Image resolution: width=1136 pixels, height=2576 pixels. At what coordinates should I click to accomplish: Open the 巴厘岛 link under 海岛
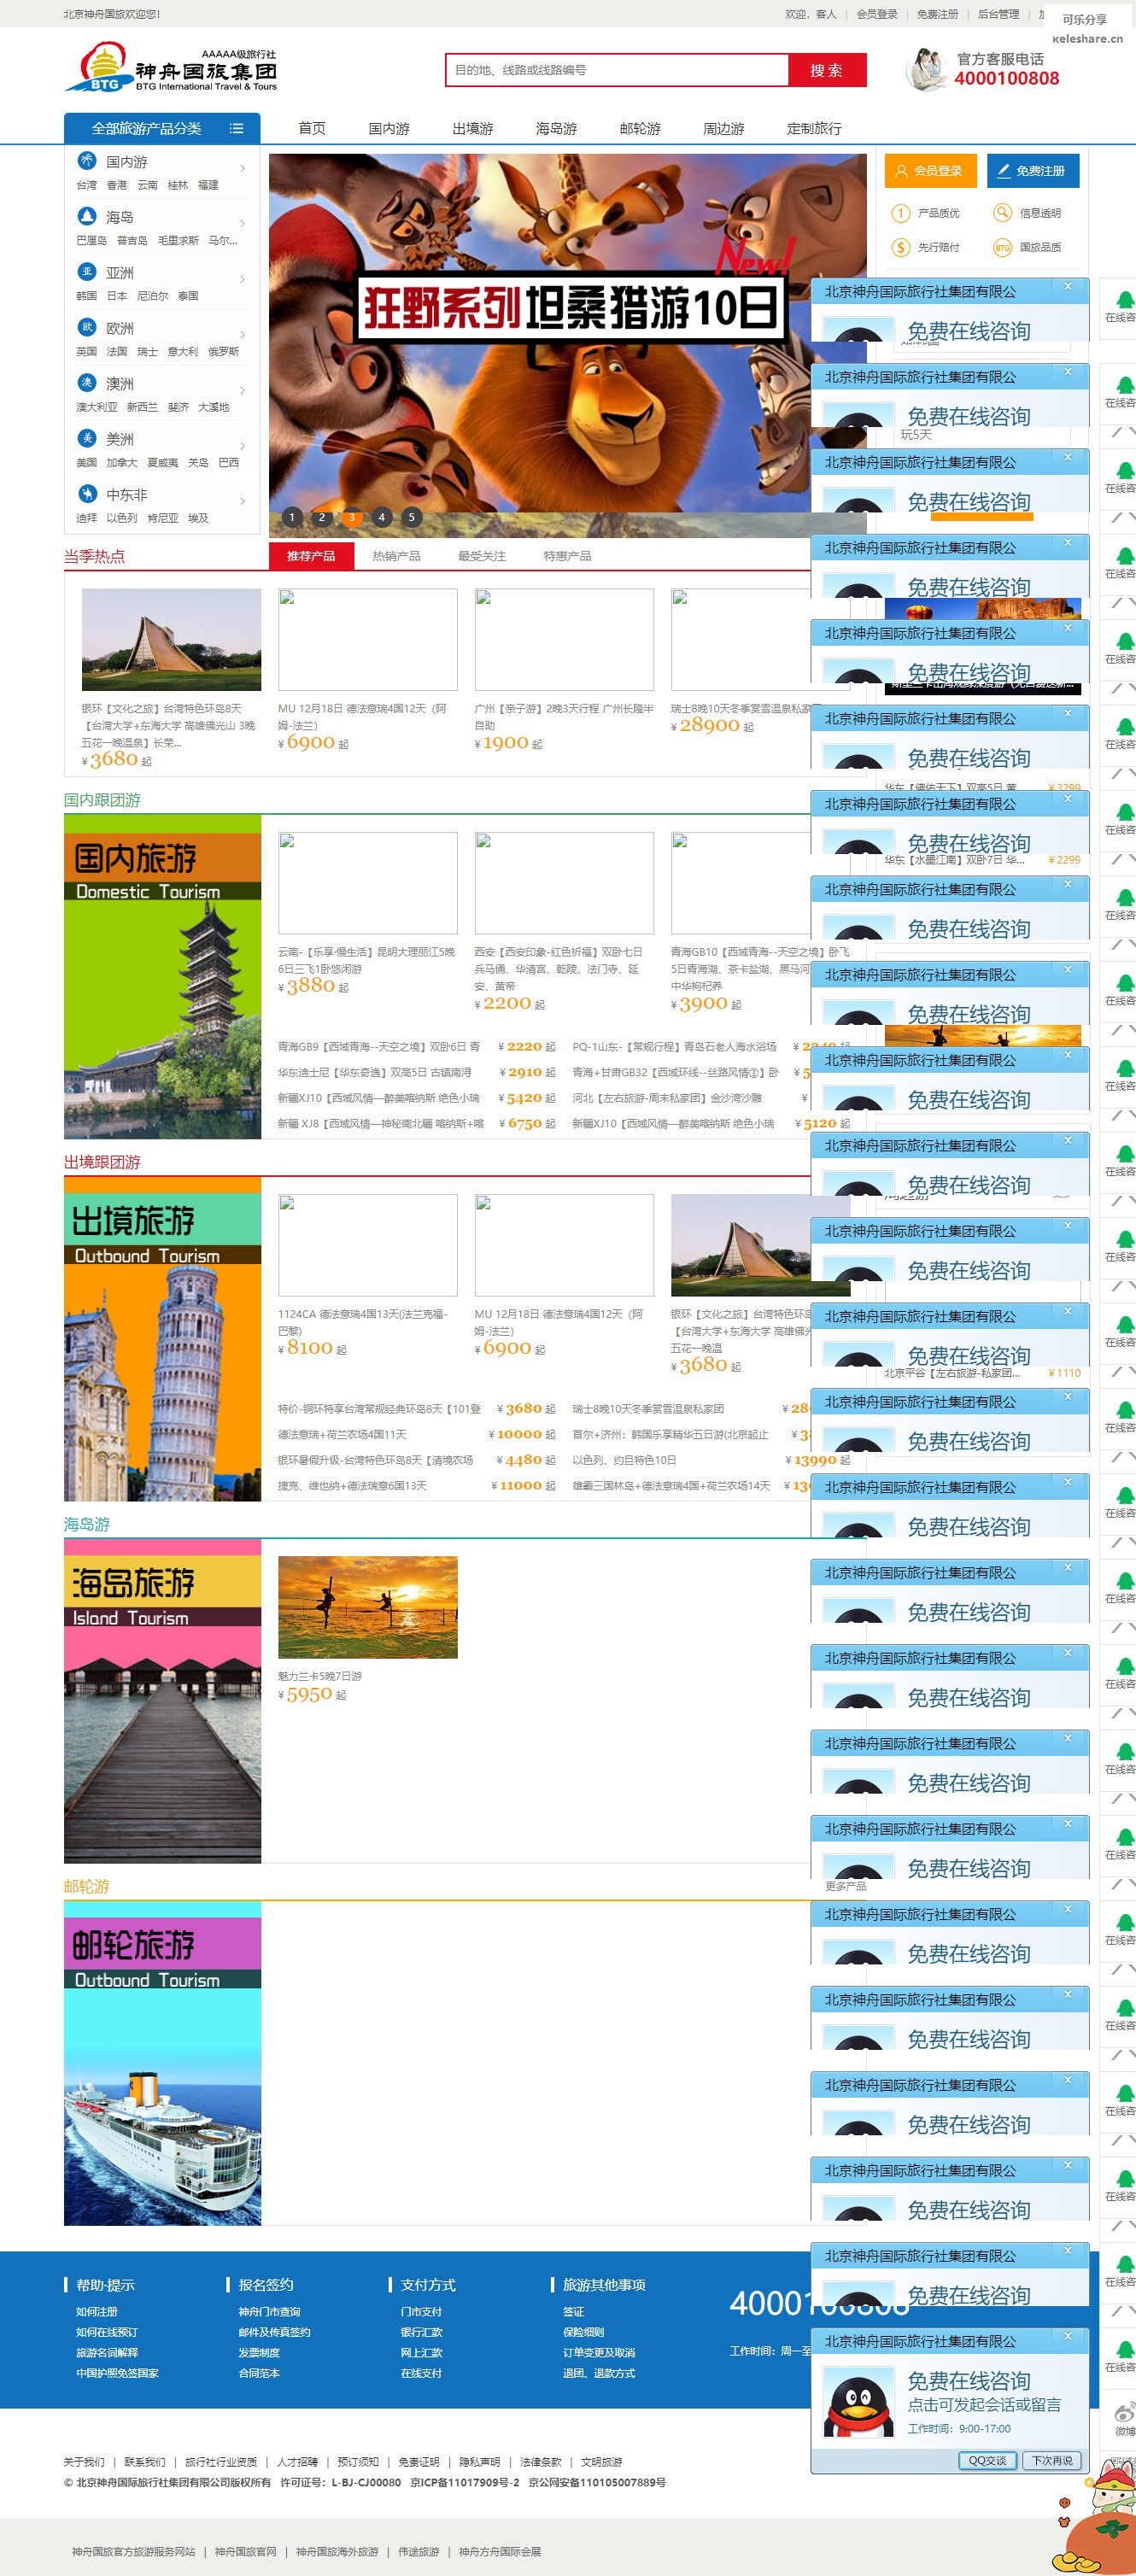tap(91, 240)
